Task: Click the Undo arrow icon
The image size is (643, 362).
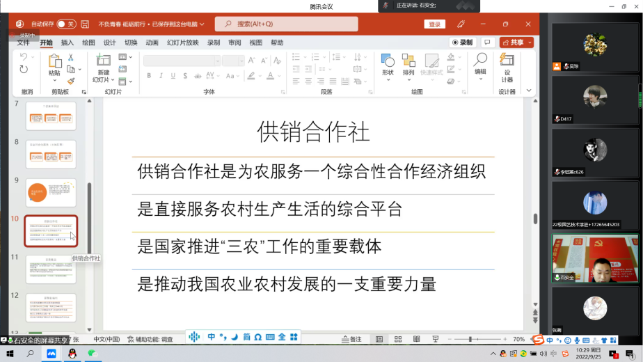Action: click(24, 57)
